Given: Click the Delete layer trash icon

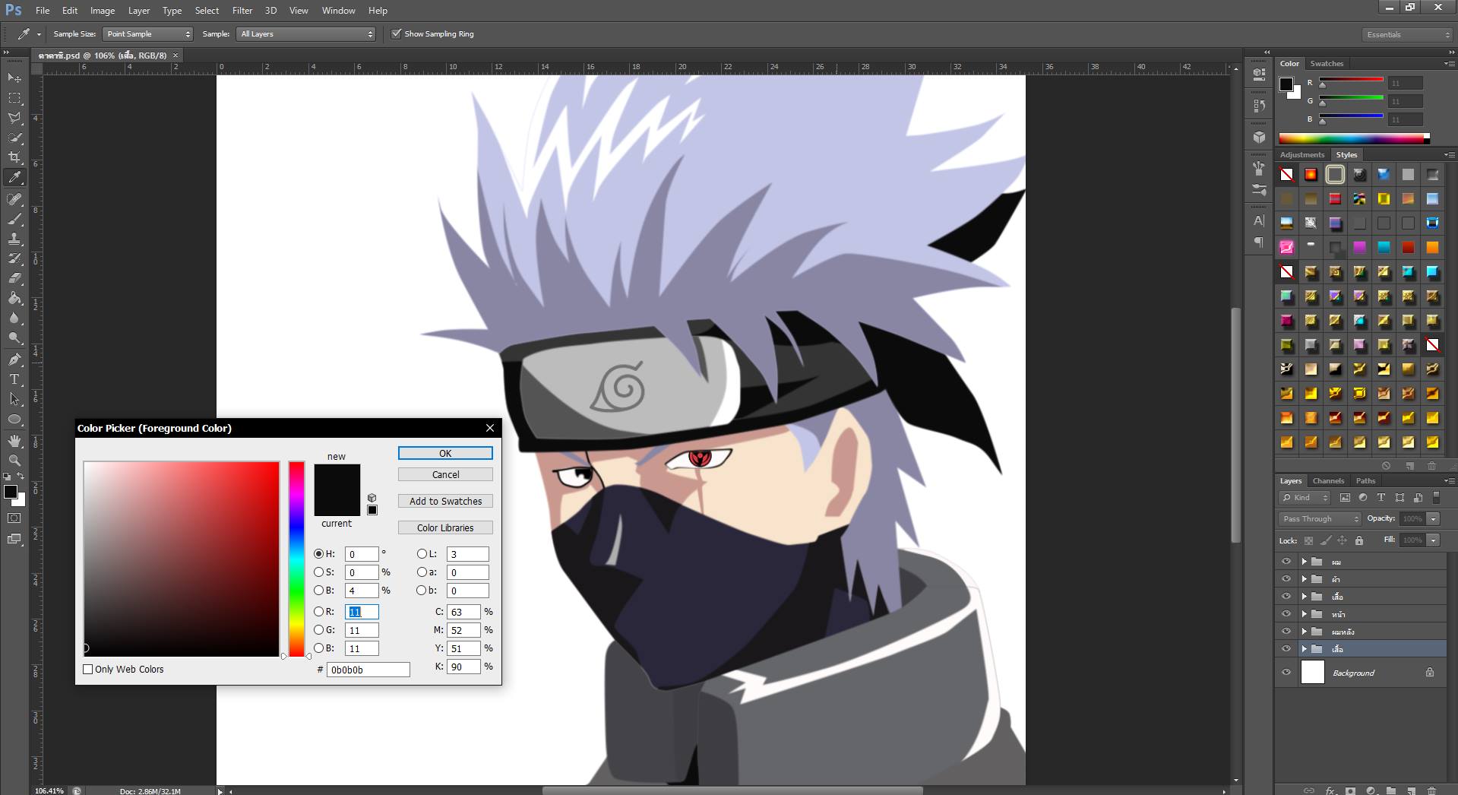Looking at the screenshot, I should tap(1431, 790).
